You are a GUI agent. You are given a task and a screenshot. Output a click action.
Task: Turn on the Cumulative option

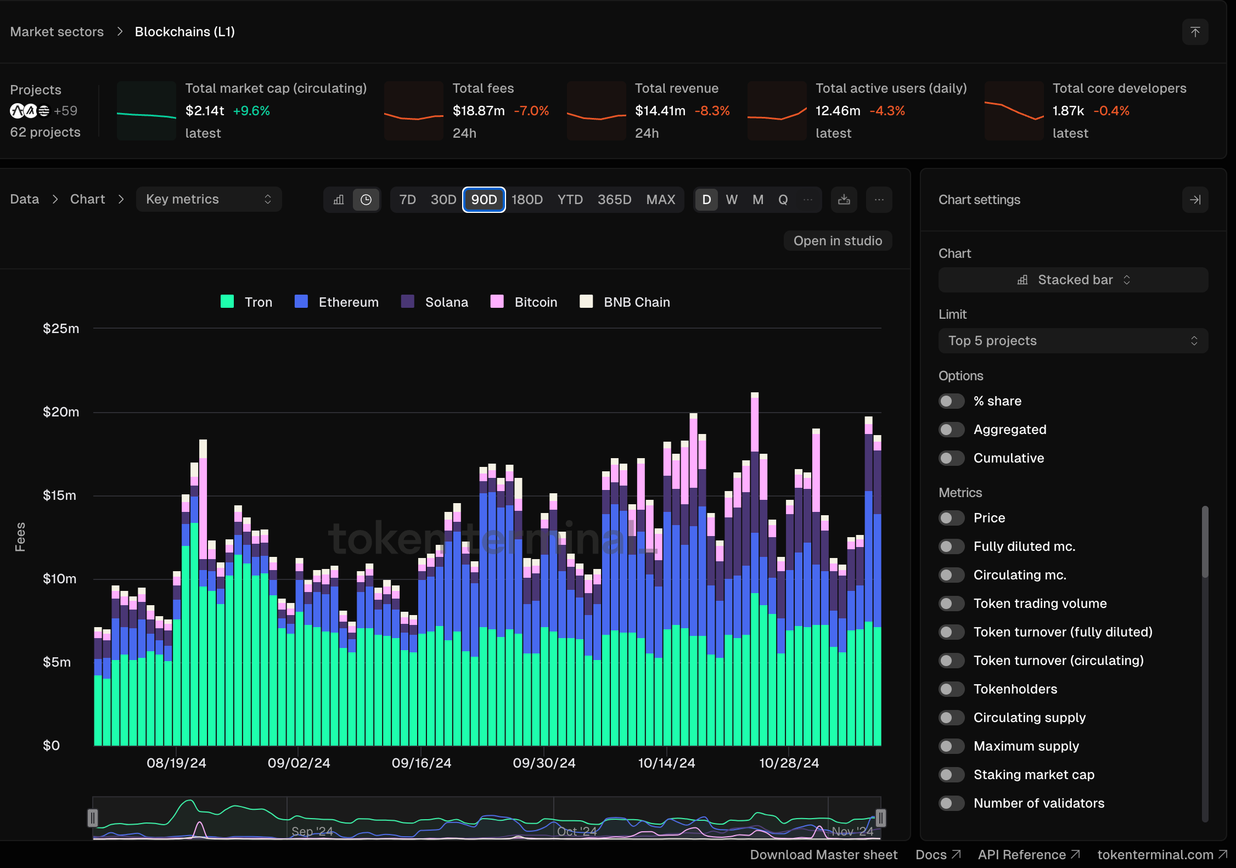click(951, 458)
